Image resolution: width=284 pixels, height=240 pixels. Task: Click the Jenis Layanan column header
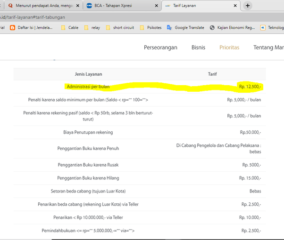(88, 74)
